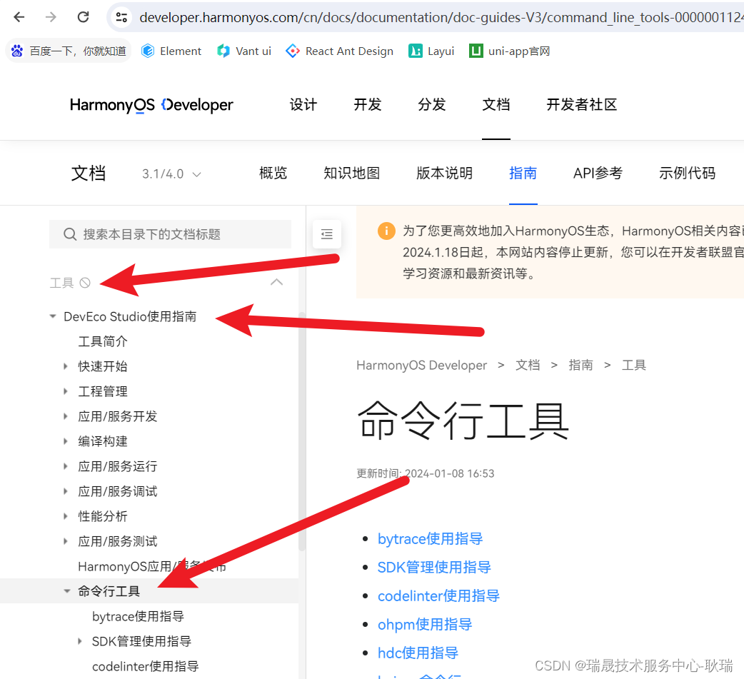744x679 pixels.
Task: Expand the SDK管理使用指导 tree arrow
Action: [80, 641]
